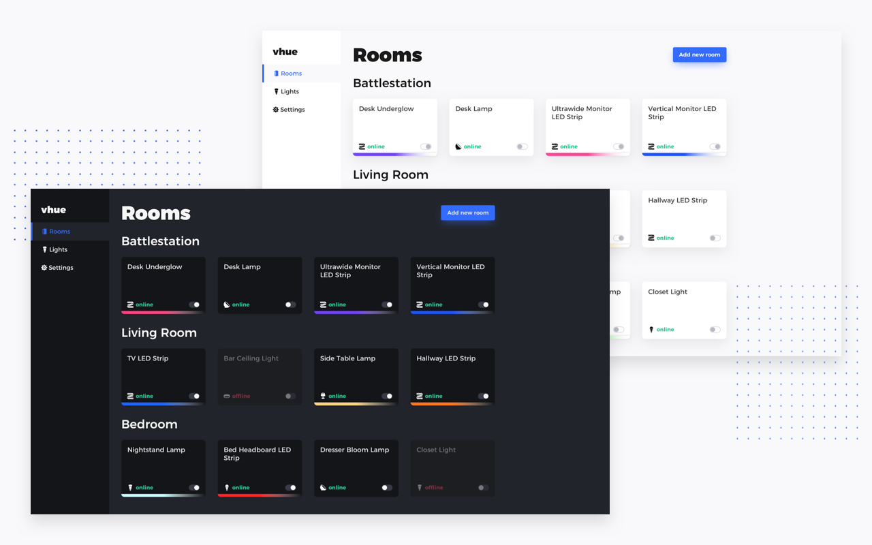Click bloom icon on light Desk Lamp card

coord(458,146)
